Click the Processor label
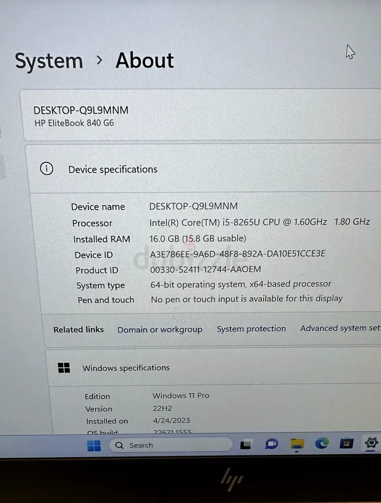The image size is (381, 503). point(92,224)
